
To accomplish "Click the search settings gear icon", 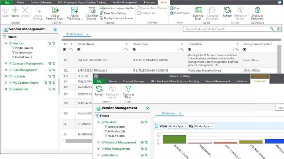I will (279, 29).
